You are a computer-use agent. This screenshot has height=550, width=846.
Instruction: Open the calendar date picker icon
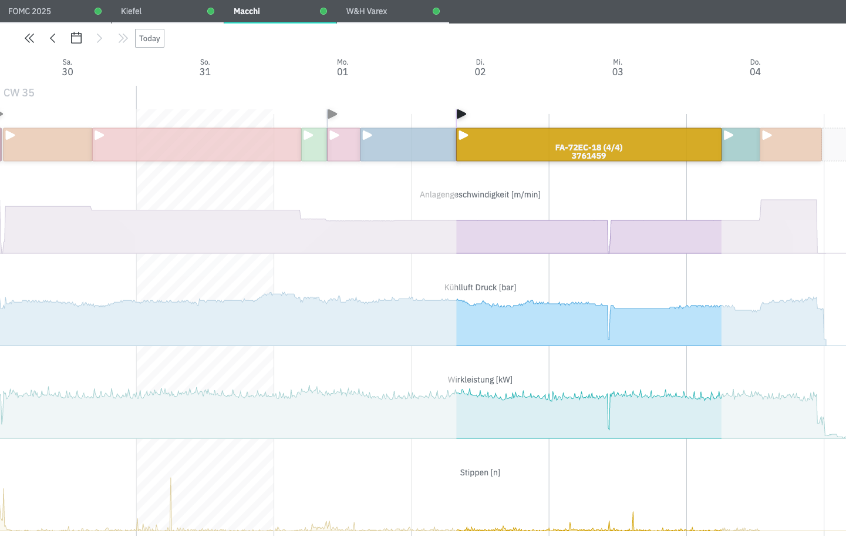click(76, 38)
